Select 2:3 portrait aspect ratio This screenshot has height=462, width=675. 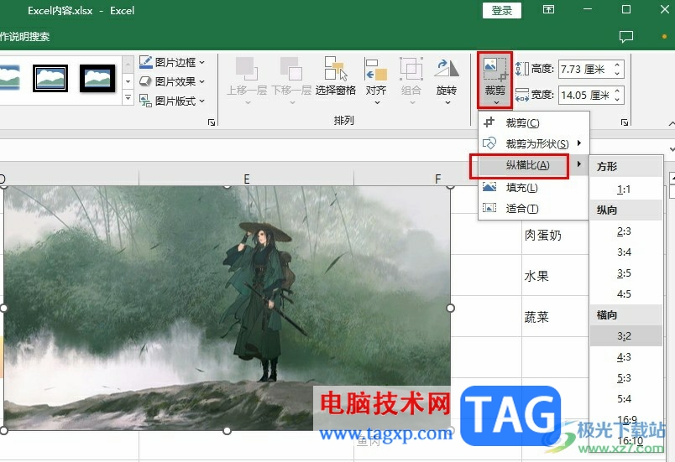click(626, 231)
